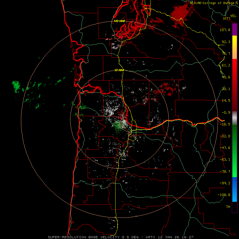The width and height of the screenshot is (239, 239).
Task: Click the TH label on the legend
Action: pyautogui.click(x=228, y=207)
